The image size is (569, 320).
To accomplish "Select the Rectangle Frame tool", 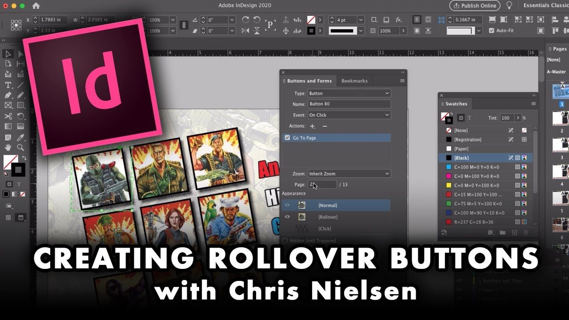I will coord(8,105).
